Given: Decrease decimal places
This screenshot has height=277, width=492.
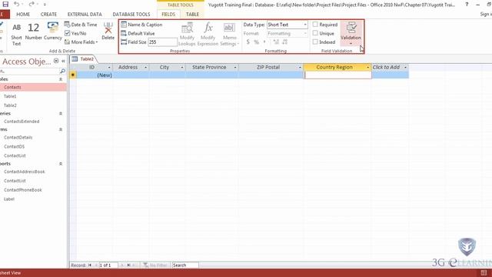Looking at the screenshot, I should pyautogui.click(x=285, y=42).
